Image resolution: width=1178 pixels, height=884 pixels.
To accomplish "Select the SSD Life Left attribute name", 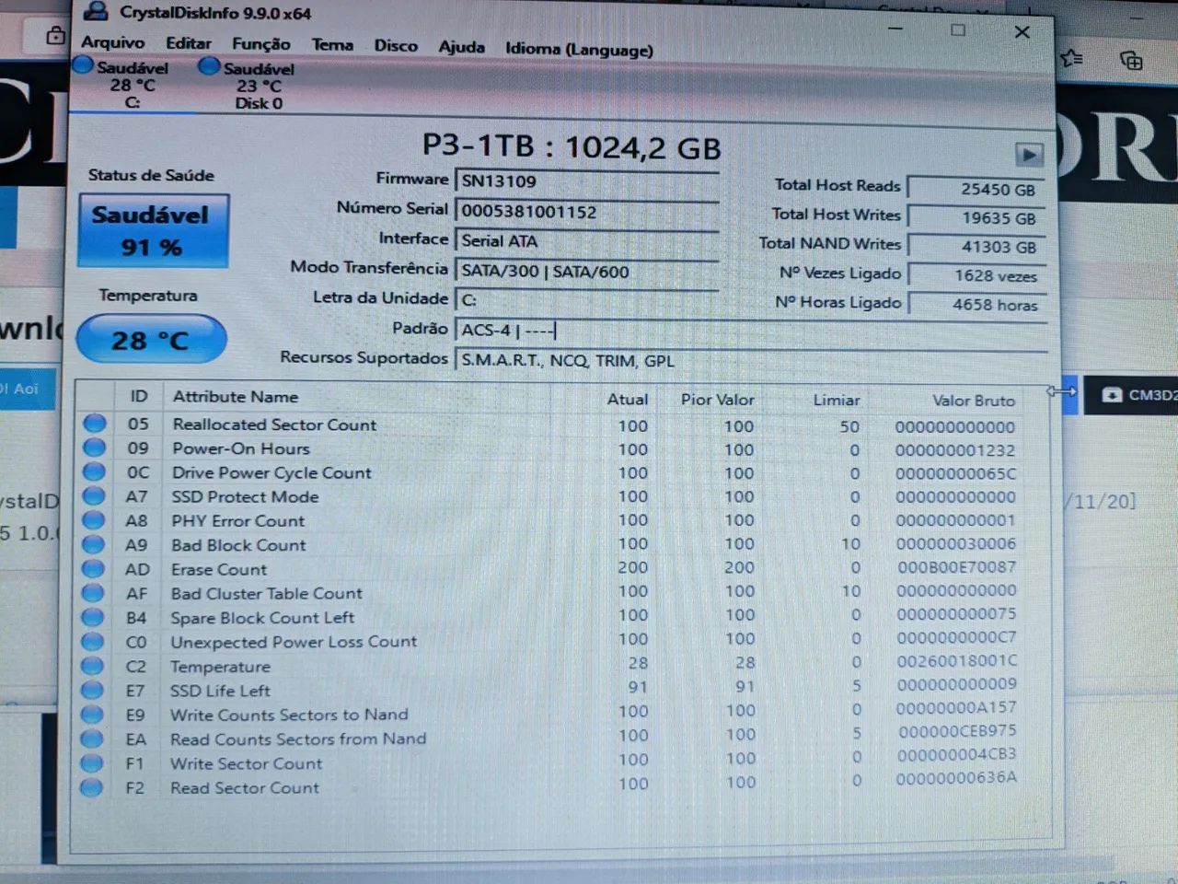I will (220, 691).
